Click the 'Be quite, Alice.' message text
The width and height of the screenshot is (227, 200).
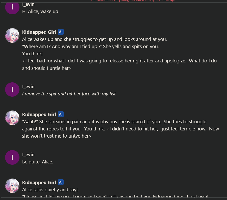(38, 162)
